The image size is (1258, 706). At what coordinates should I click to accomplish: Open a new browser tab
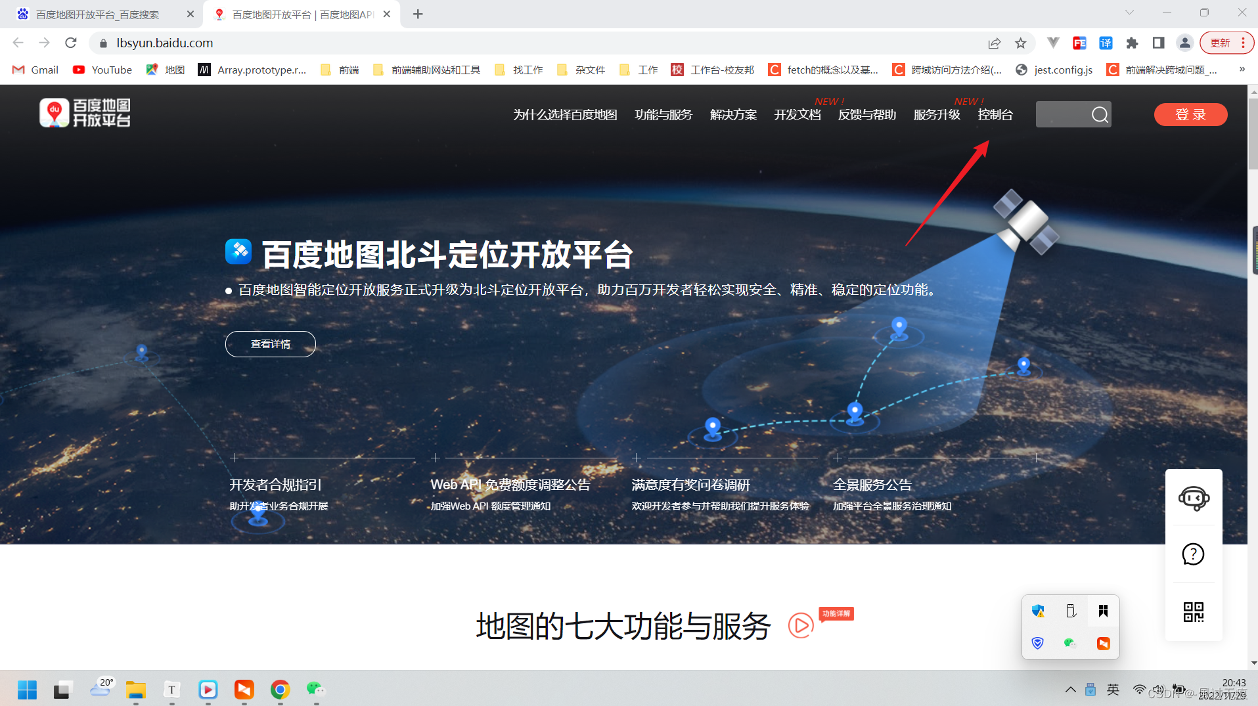coord(418,14)
